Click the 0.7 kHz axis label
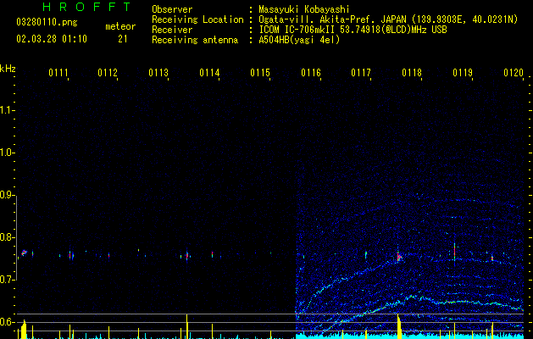Viewport: 533px width, 339px height. (x=7, y=280)
